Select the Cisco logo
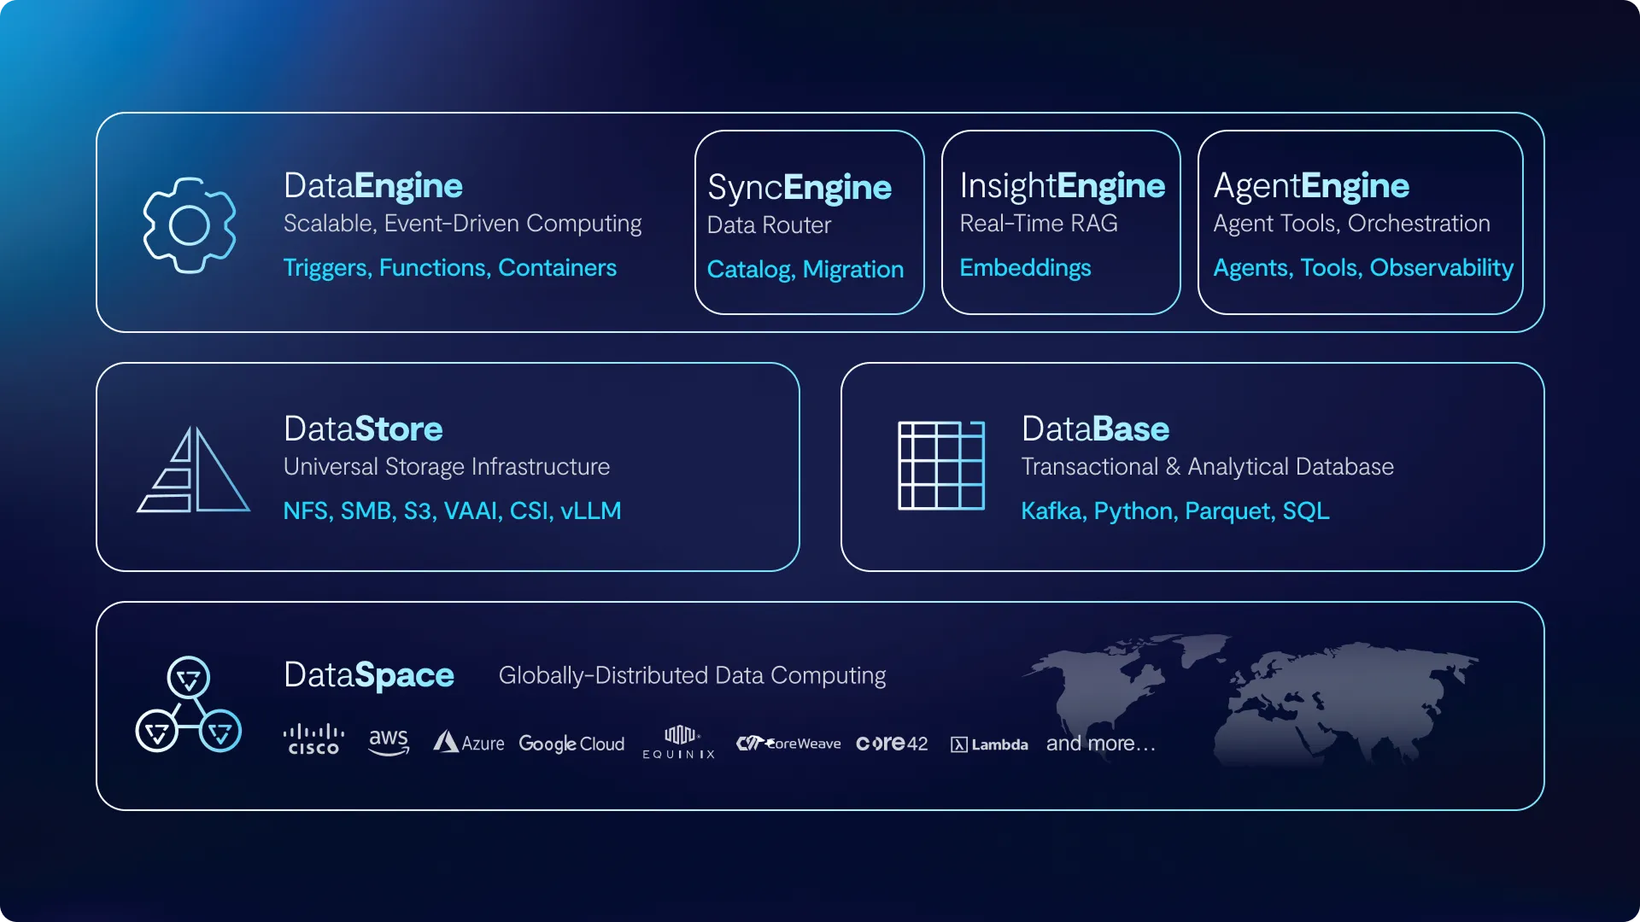Screen dimensions: 1640x922 313,741
